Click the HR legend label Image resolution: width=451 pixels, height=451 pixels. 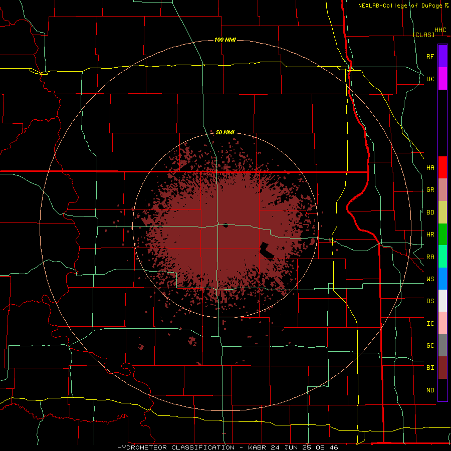click(430, 235)
